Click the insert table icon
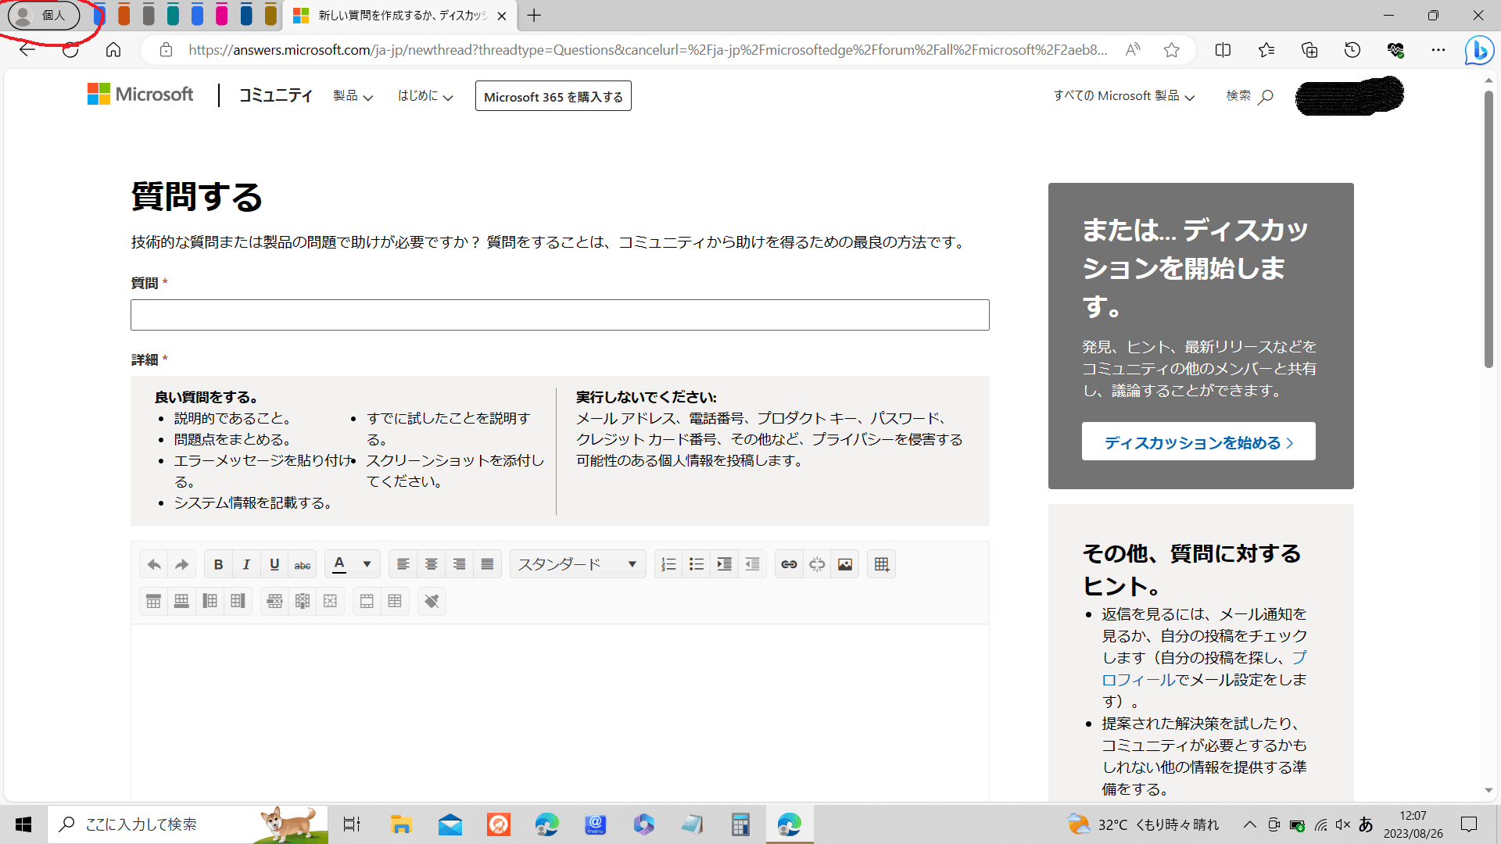This screenshot has height=844, width=1501. click(881, 563)
